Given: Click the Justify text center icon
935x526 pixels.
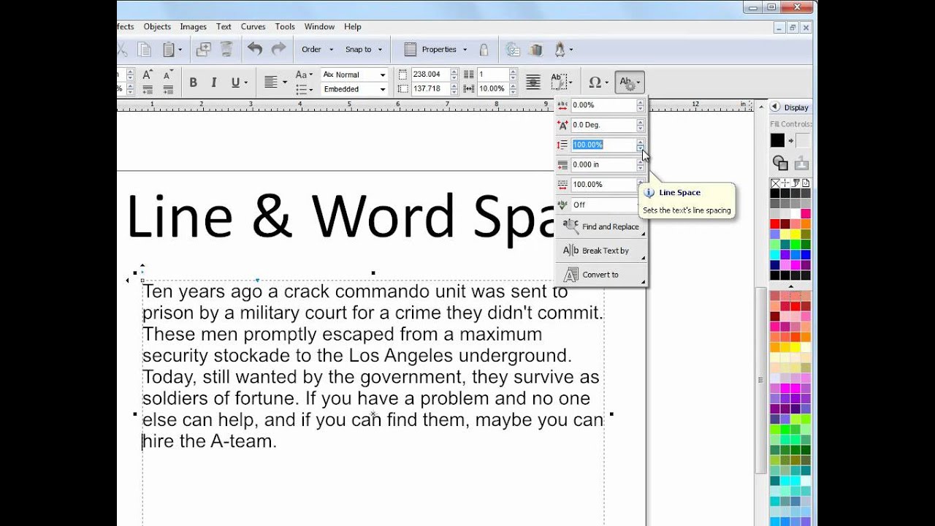Looking at the screenshot, I should click(533, 82).
